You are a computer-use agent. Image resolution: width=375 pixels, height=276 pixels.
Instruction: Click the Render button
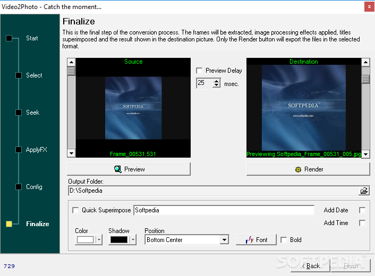point(308,169)
